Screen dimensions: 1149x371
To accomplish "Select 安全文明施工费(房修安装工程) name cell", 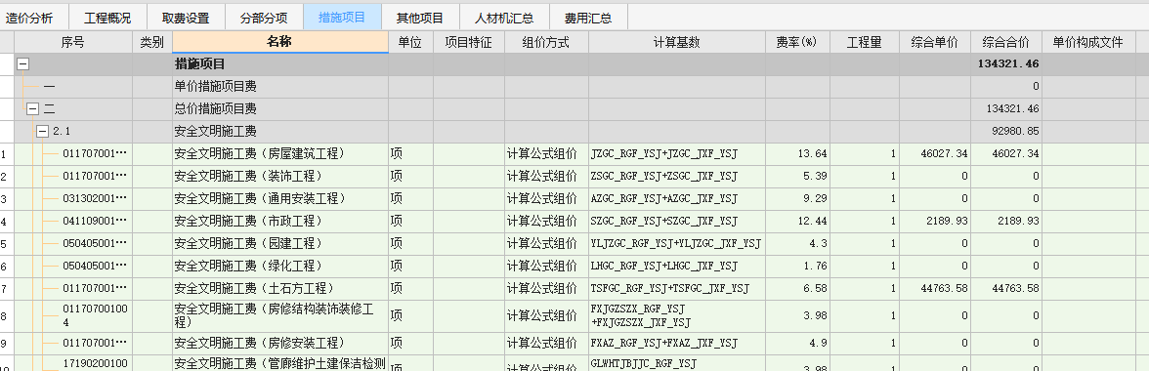I will [x=280, y=343].
